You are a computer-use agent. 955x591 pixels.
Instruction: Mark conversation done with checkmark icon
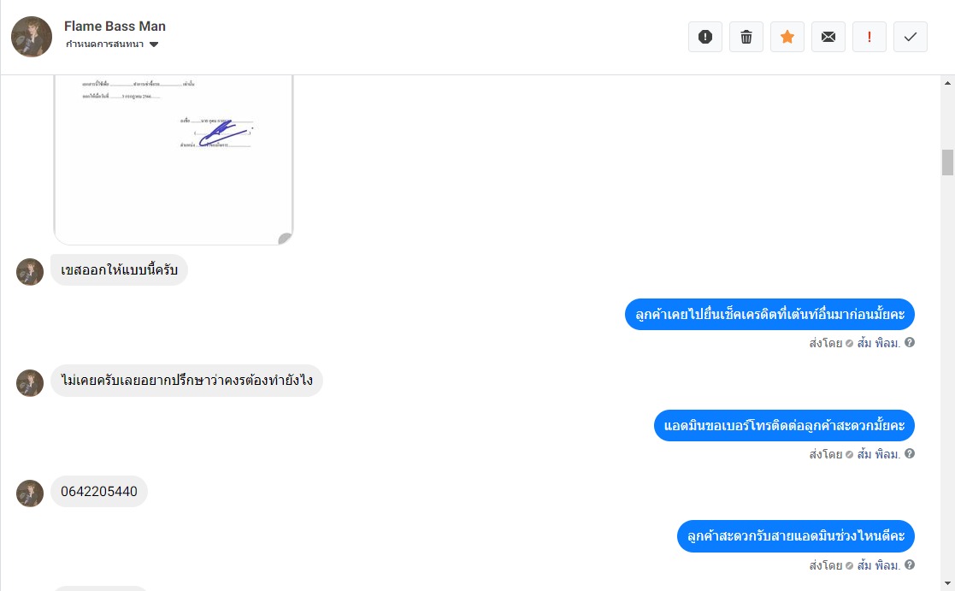(x=911, y=37)
